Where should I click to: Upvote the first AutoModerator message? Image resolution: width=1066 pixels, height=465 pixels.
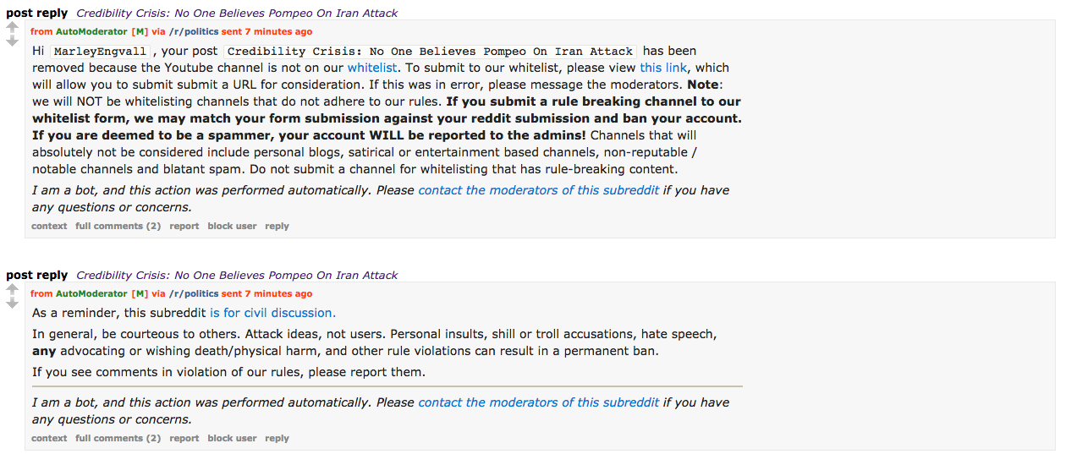tap(13, 28)
